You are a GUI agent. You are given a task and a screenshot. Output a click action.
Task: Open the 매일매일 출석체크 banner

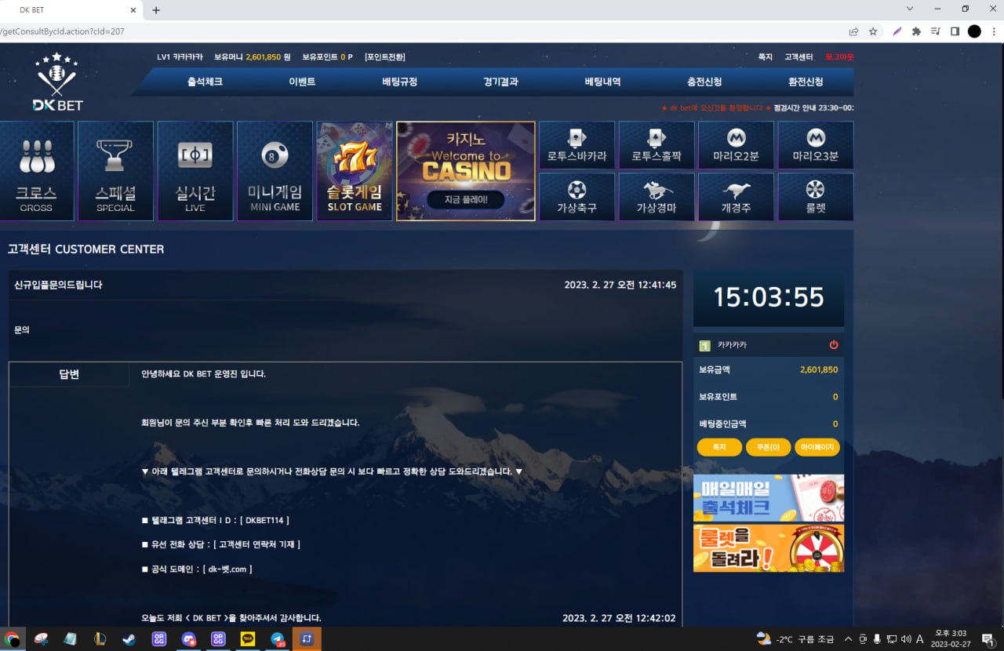(768, 498)
